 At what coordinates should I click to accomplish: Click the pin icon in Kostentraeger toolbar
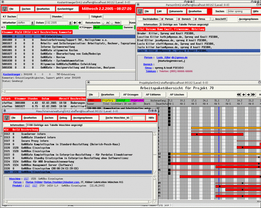[x=3, y=8]
